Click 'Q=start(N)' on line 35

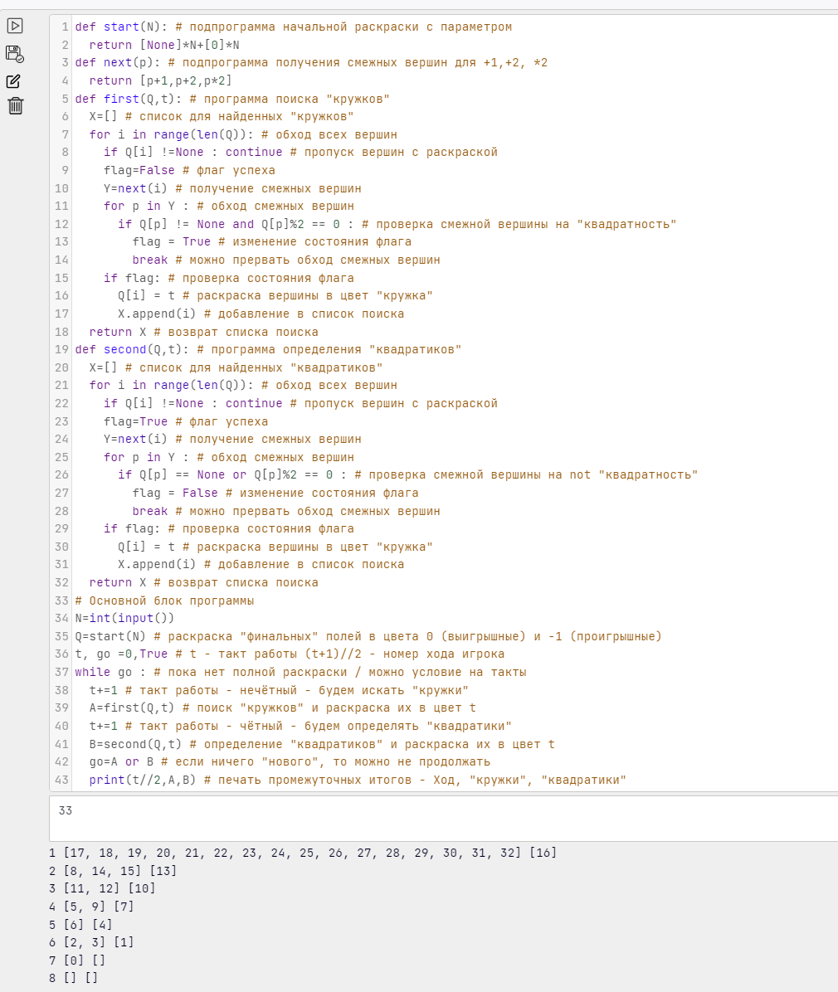pos(110,636)
